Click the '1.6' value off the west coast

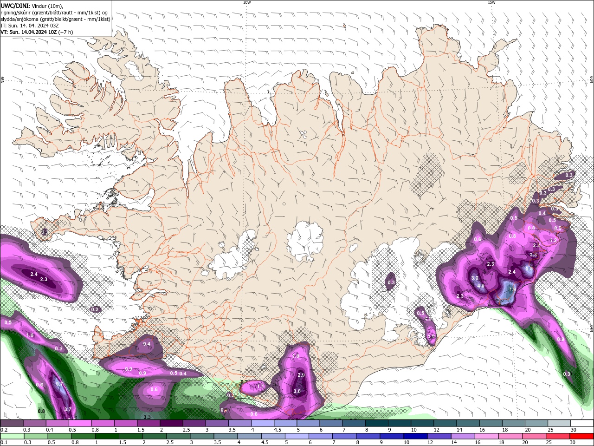tap(30, 335)
